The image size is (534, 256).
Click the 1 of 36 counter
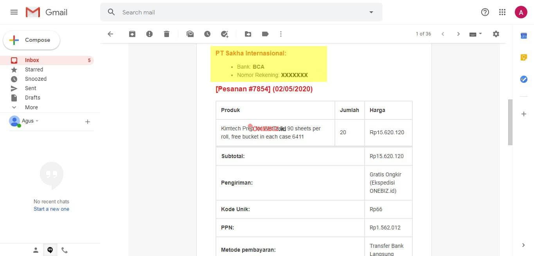tap(423, 34)
